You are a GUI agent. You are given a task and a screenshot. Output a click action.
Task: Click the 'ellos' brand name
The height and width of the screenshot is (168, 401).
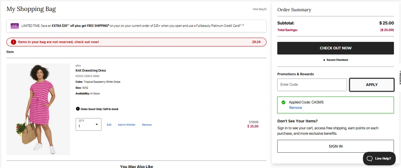pos(78,66)
